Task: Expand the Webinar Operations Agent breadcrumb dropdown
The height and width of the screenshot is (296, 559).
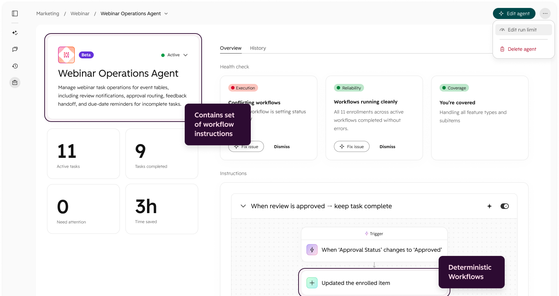Action: coord(166,13)
